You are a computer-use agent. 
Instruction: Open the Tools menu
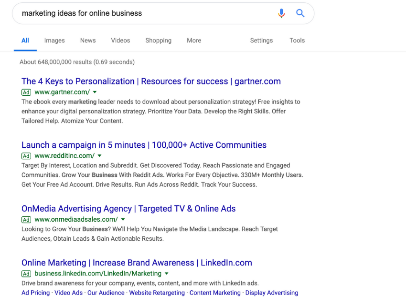click(297, 41)
